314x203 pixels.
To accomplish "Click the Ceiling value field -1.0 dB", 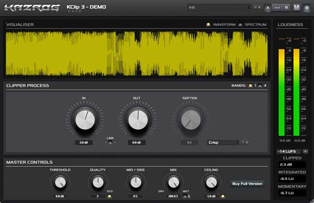I will (211, 196).
